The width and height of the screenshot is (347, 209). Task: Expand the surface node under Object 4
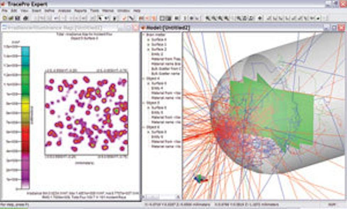149,83
